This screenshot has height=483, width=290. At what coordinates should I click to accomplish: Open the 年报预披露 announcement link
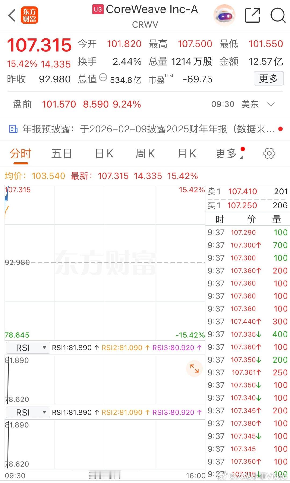point(148,129)
